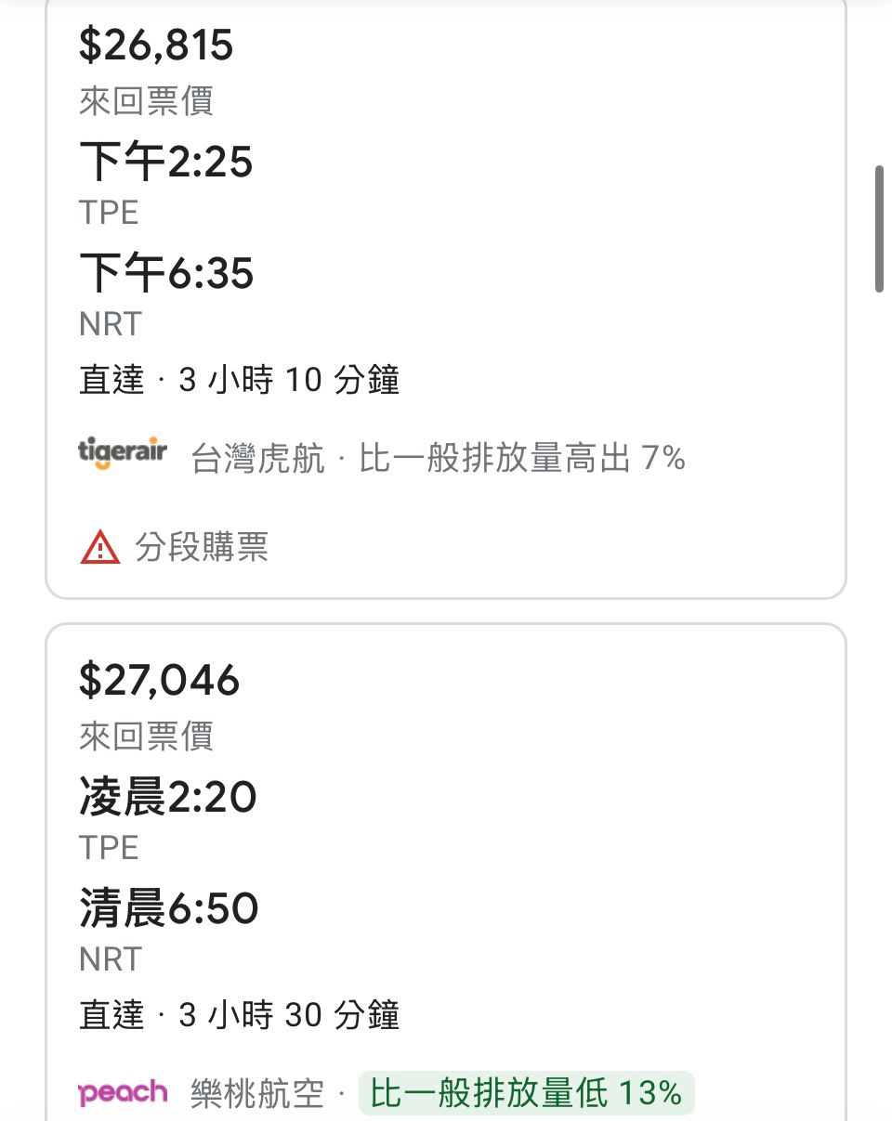Click the vertical scrollbar thumb

(879, 228)
